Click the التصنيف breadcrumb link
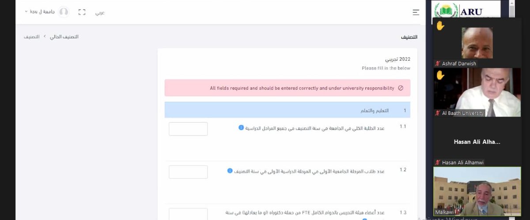Screen dimensions: 530x220 click(x=31, y=37)
